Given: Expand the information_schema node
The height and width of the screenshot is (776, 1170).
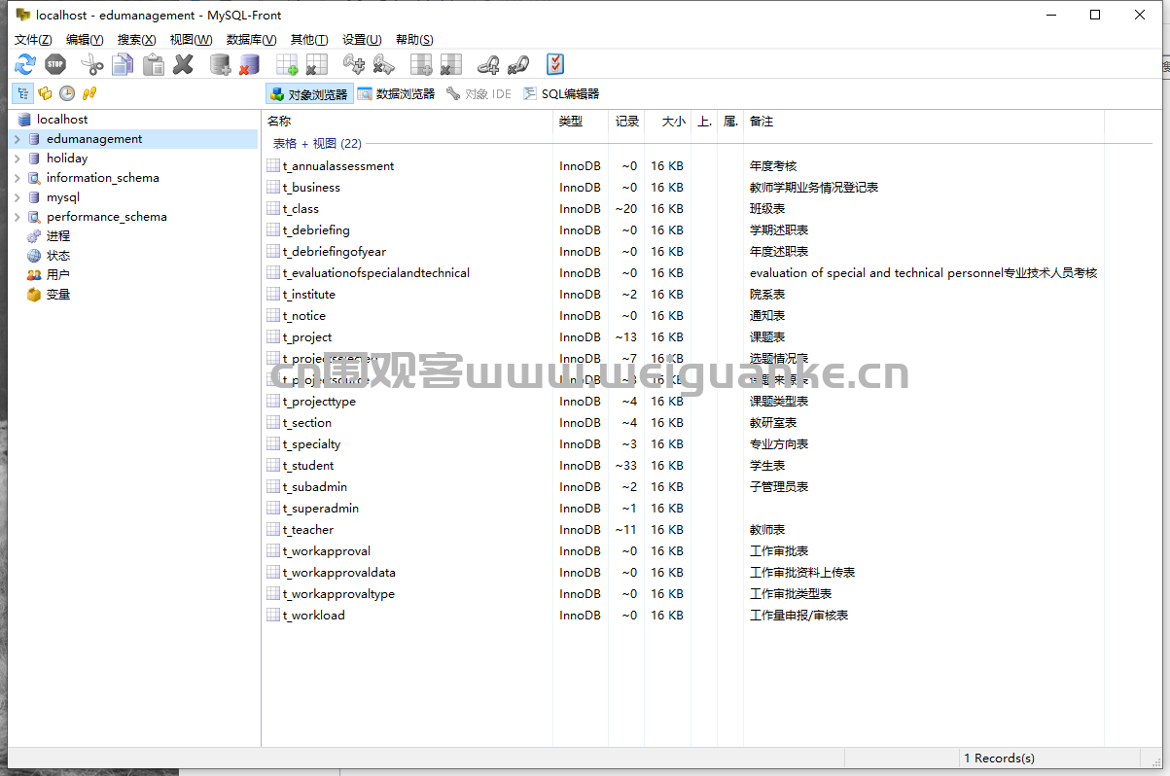Looking at the screenshot, I should pyautogui.click(x=17, y=178).
